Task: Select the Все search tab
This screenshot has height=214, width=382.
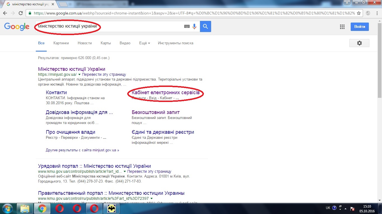Action: pyautogui.click(x=41, y=43)
